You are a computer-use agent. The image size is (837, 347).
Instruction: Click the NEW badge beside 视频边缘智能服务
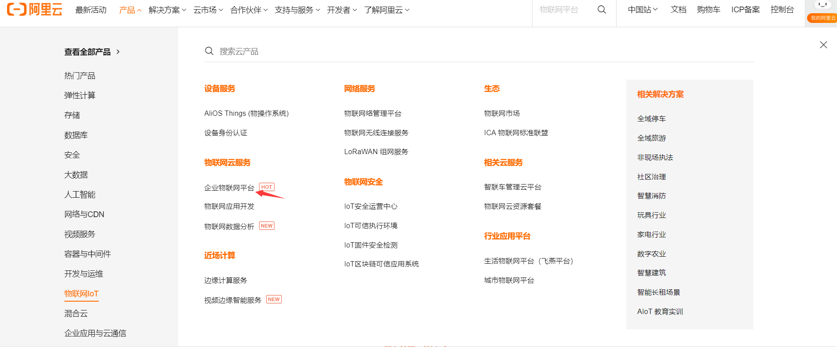pyautogui.click(x=274, y=299)
